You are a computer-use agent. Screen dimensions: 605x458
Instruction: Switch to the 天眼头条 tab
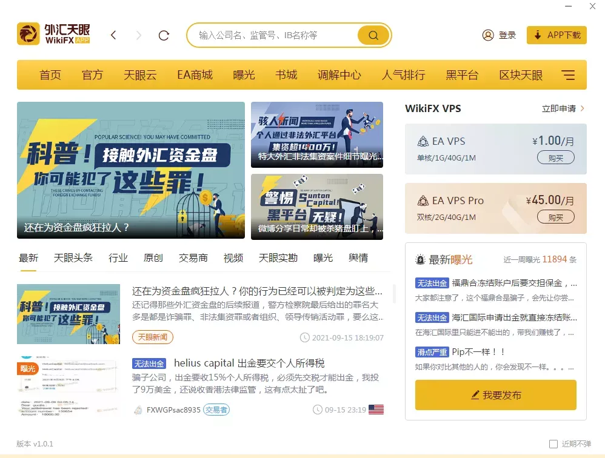click(x=73, y=258)
